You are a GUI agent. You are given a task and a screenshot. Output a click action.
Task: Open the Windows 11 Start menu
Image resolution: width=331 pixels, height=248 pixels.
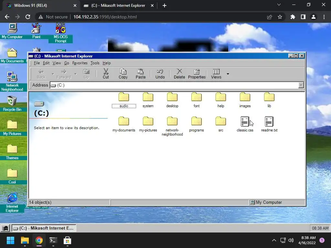pyautogui.click(x=10, y=240)
